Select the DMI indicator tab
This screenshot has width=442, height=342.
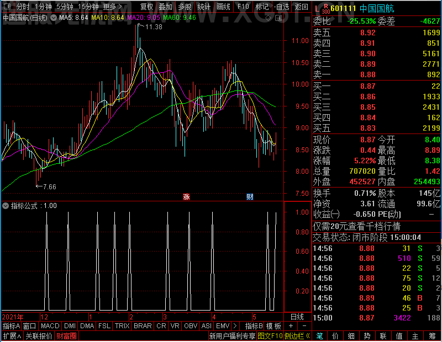click(70, 326)
